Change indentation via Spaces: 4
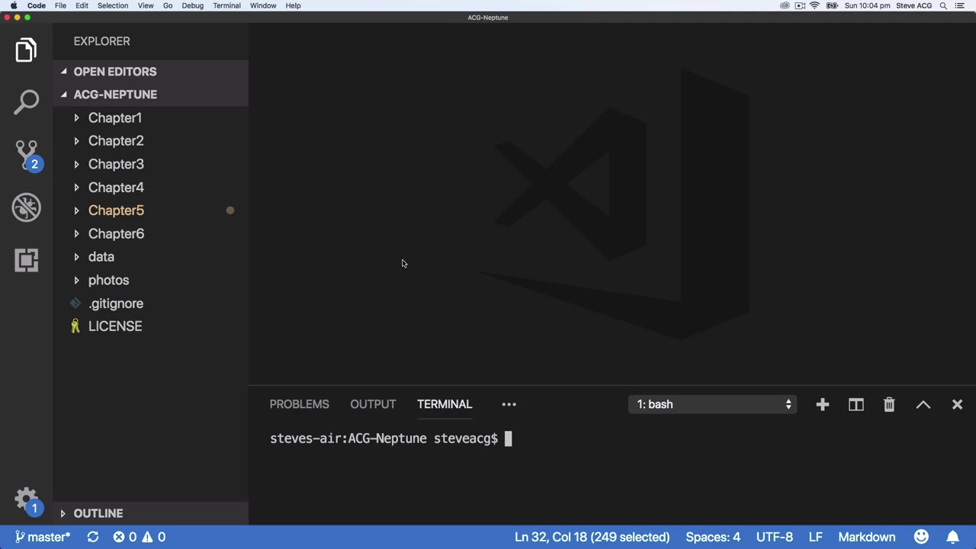The width and height of the screenshot is (976, 549). tap(713, 537)
